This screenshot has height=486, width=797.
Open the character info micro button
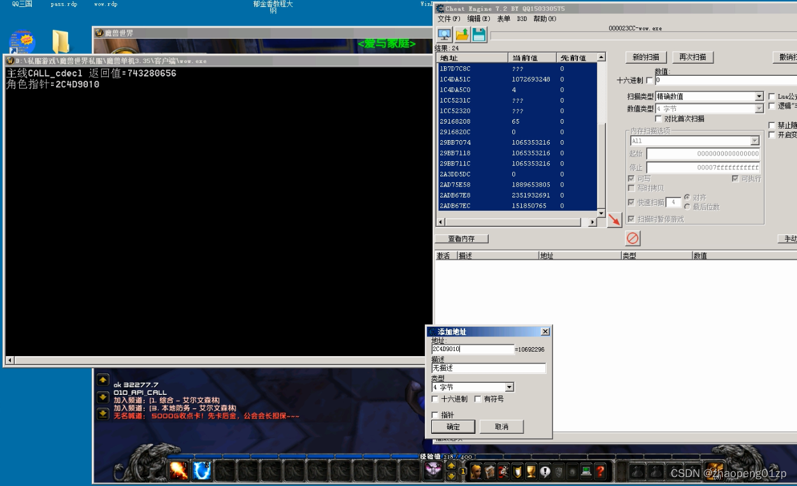(x=476, y=472)
